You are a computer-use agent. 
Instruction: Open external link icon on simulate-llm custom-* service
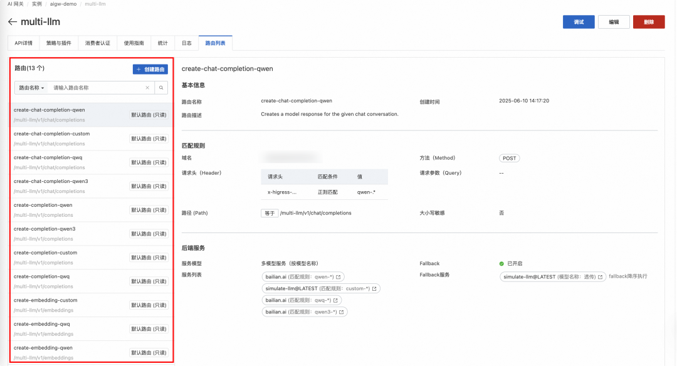(375, 289)
